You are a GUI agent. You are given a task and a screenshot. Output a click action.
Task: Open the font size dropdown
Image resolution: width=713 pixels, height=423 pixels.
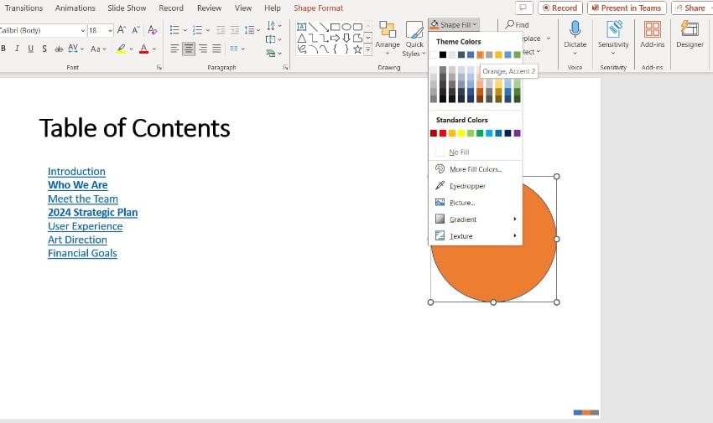(x=110, y=30)
